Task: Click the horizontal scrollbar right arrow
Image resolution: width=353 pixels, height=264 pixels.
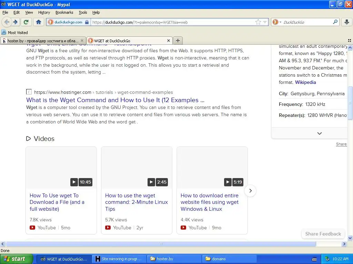Action: point(344,244)
